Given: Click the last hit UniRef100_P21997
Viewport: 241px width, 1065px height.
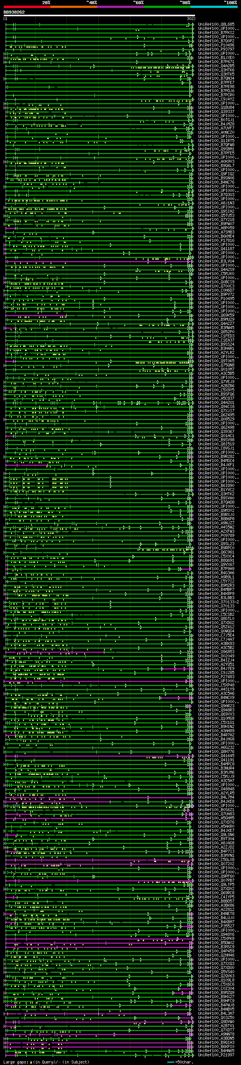Looking at the screenshot, I should pos(216,1055).
